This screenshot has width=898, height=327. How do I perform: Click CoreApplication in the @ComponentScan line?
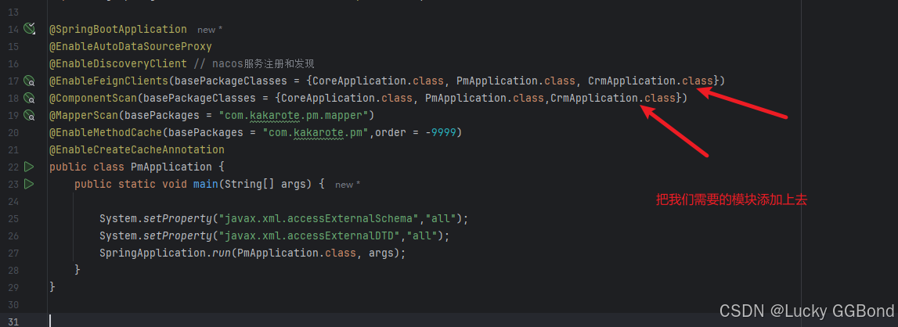click(328, 98)
